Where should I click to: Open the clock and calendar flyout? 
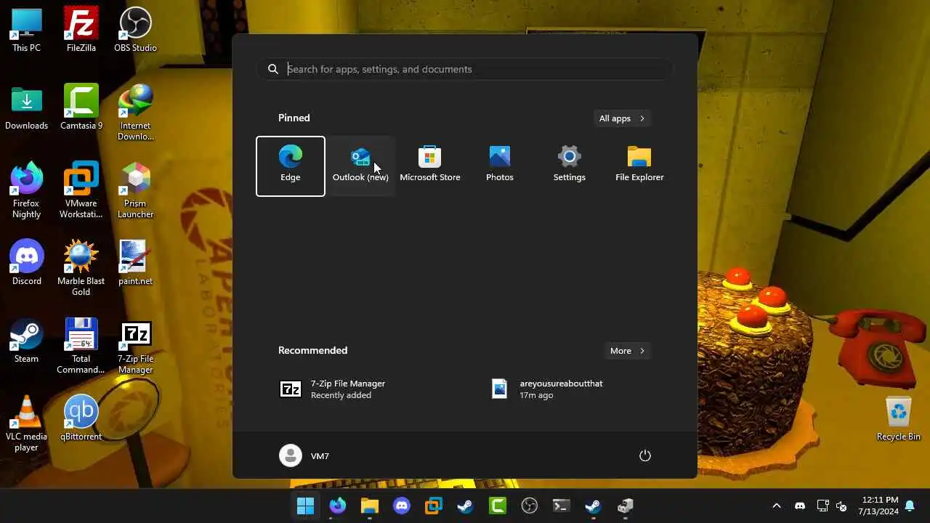(x=880, y=506)
